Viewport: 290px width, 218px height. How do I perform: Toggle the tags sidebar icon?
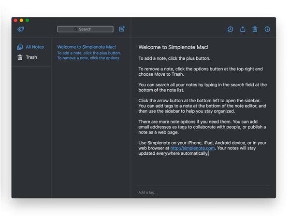coord(20,29)
